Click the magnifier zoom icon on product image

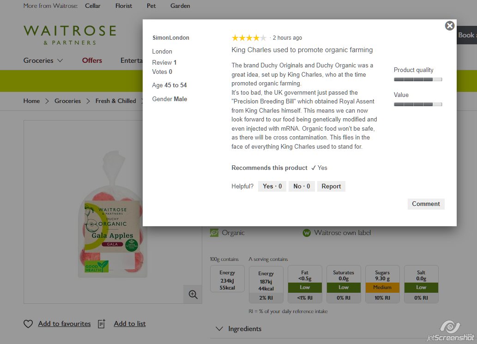[193, 294]
